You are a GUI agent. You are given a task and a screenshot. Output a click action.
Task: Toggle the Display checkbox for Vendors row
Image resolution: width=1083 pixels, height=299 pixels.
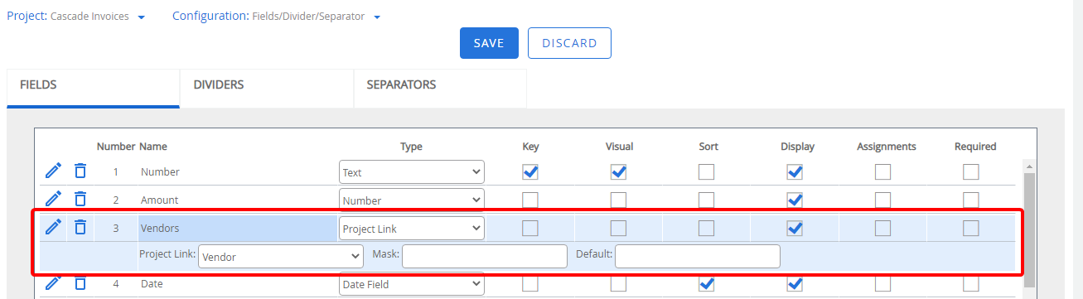click(x=795, y=228)
